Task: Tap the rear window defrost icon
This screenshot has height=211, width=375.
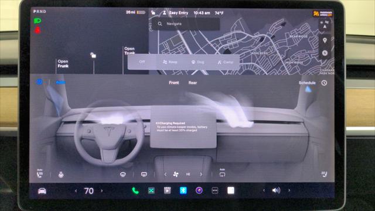Action: click(x=144, y=175)
